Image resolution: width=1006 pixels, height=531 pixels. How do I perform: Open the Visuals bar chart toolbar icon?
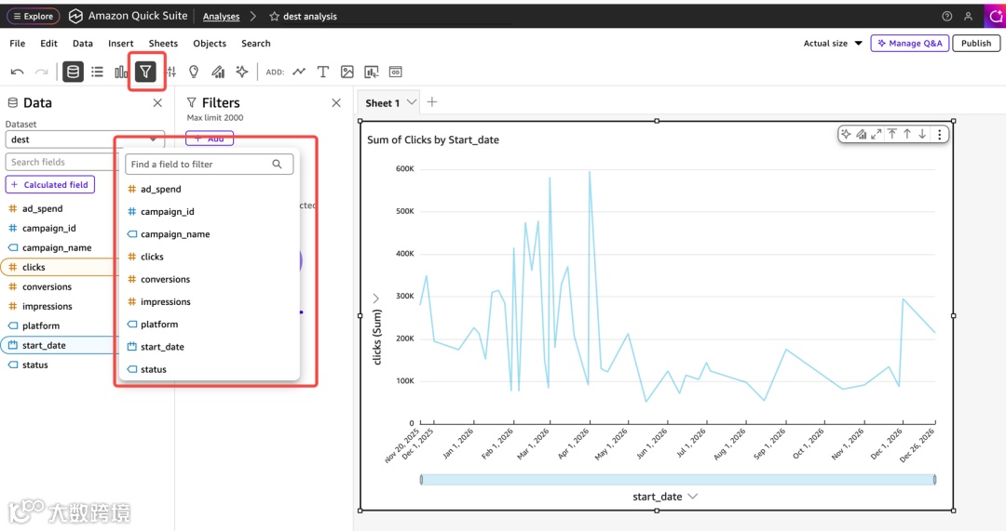tap(120, 72)
